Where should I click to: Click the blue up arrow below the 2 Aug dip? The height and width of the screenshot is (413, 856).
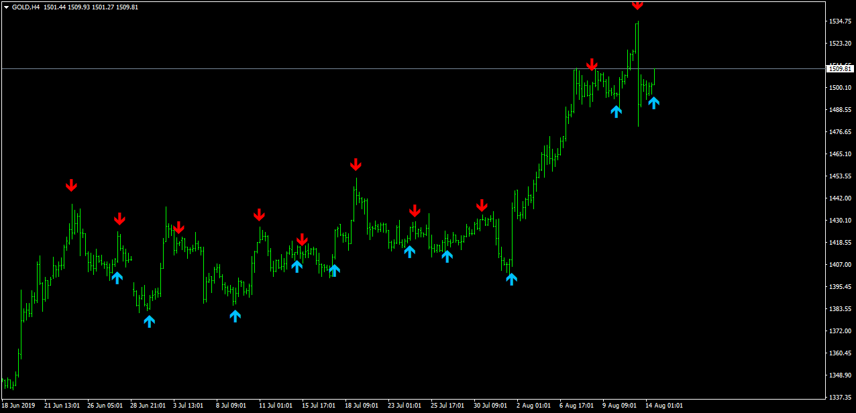point(511,279)
